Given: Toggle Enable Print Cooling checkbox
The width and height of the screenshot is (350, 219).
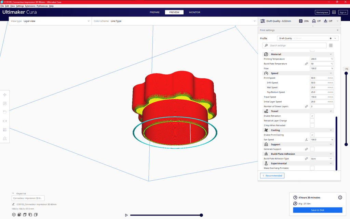Looking at the screenshot, I should point(312,135).
